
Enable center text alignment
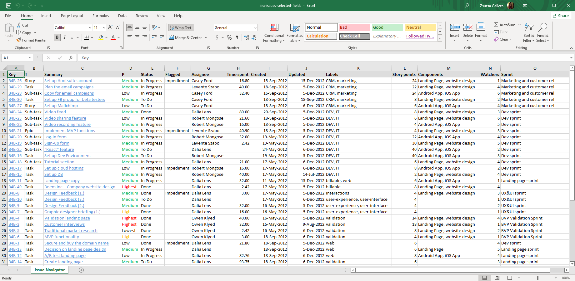[x=137, y=37]
